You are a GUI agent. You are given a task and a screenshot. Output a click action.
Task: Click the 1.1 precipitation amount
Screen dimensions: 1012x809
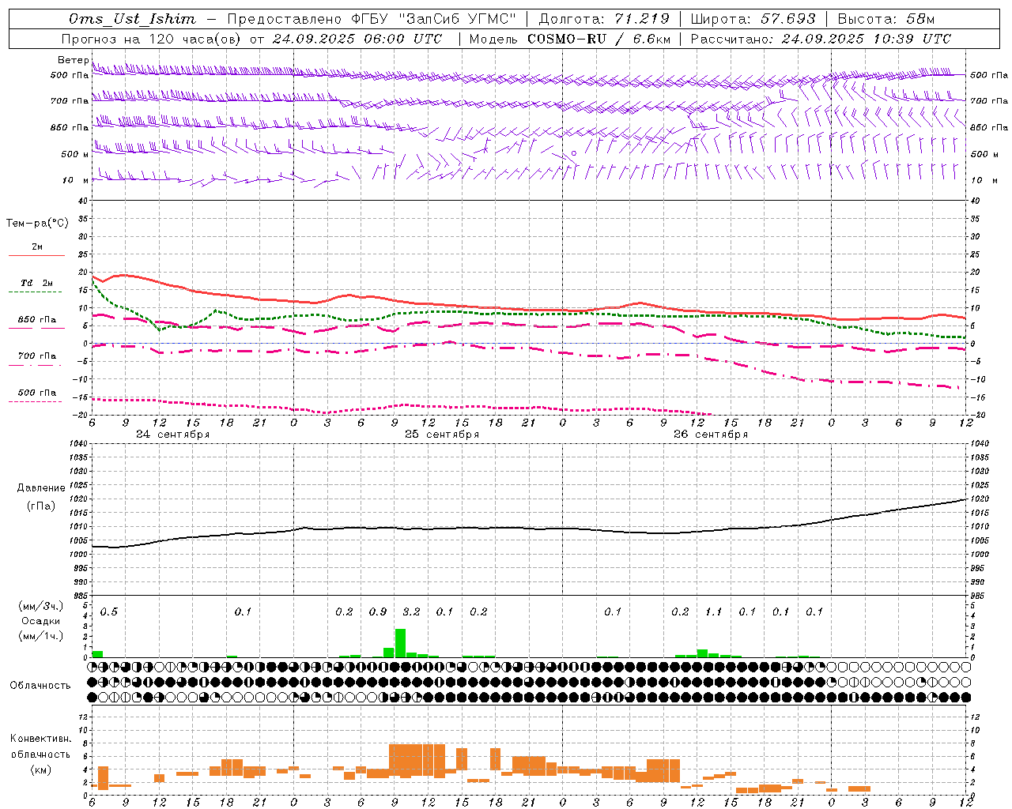tap(714, 612)
